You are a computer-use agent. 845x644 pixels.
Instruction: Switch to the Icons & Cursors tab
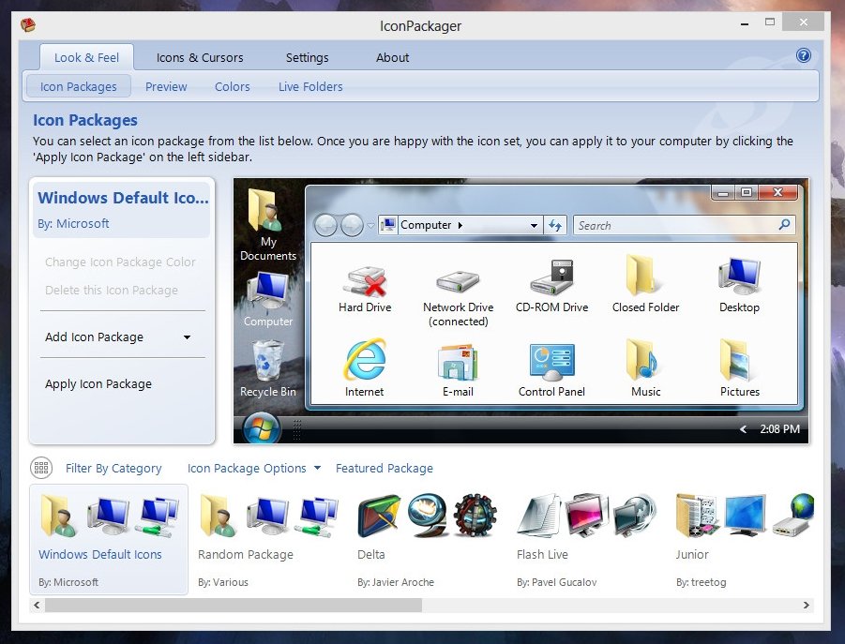(x=200, y=57)
